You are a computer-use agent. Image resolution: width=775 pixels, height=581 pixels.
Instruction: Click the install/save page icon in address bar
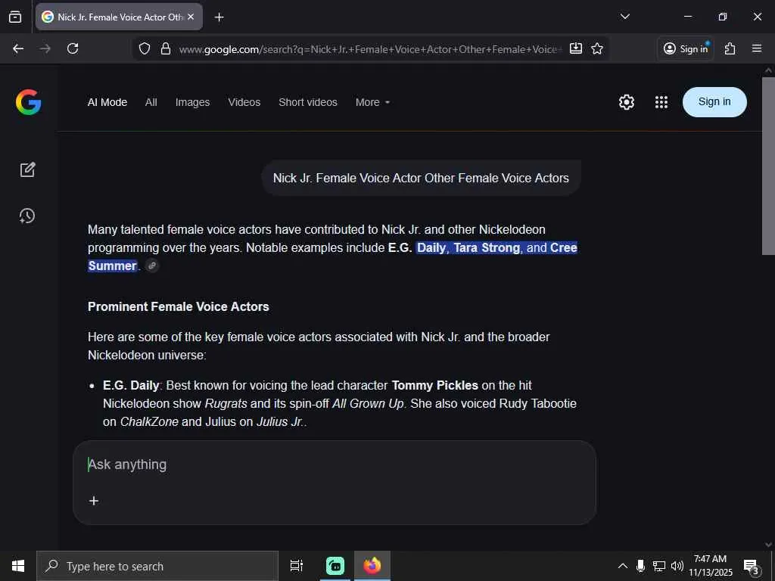576,48
